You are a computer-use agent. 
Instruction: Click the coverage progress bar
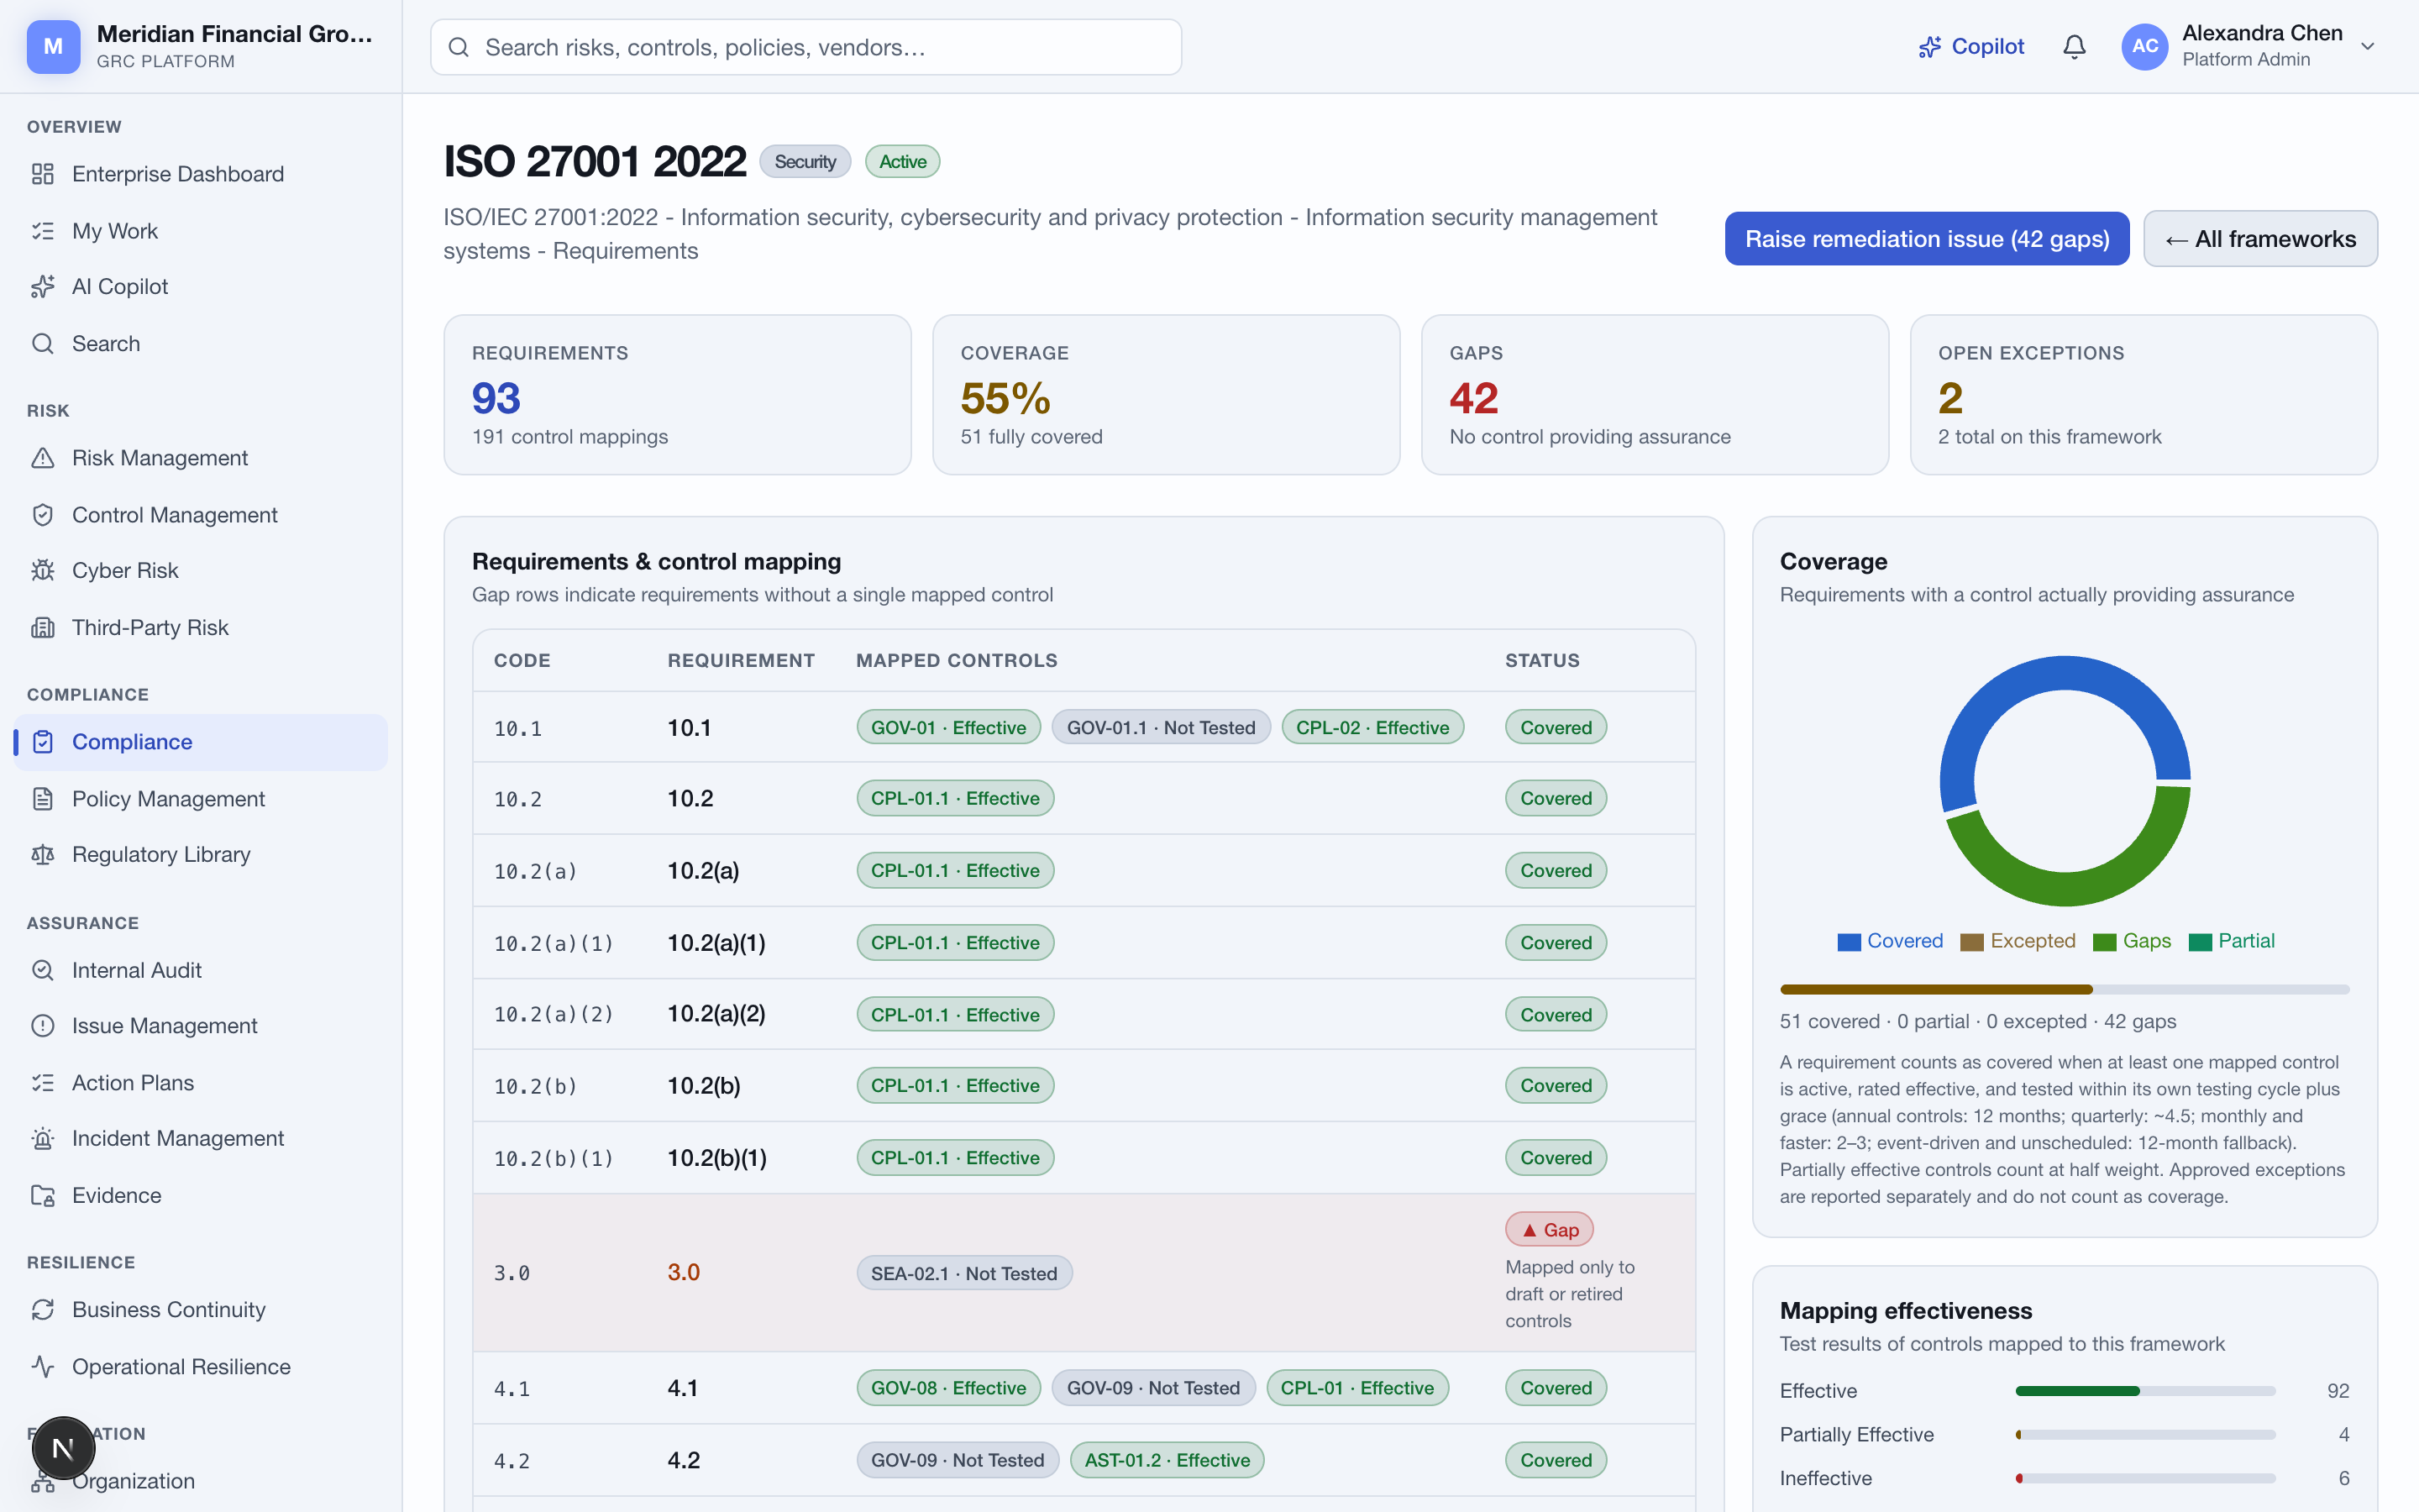[x=2065, y=989]
